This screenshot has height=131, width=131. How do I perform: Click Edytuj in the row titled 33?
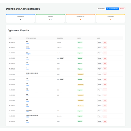coord(100,64)
